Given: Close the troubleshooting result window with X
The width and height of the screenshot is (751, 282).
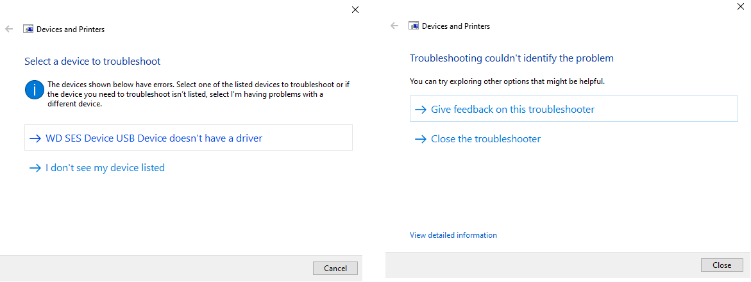Looking at the screenshot, I should [x=741, y=6].
